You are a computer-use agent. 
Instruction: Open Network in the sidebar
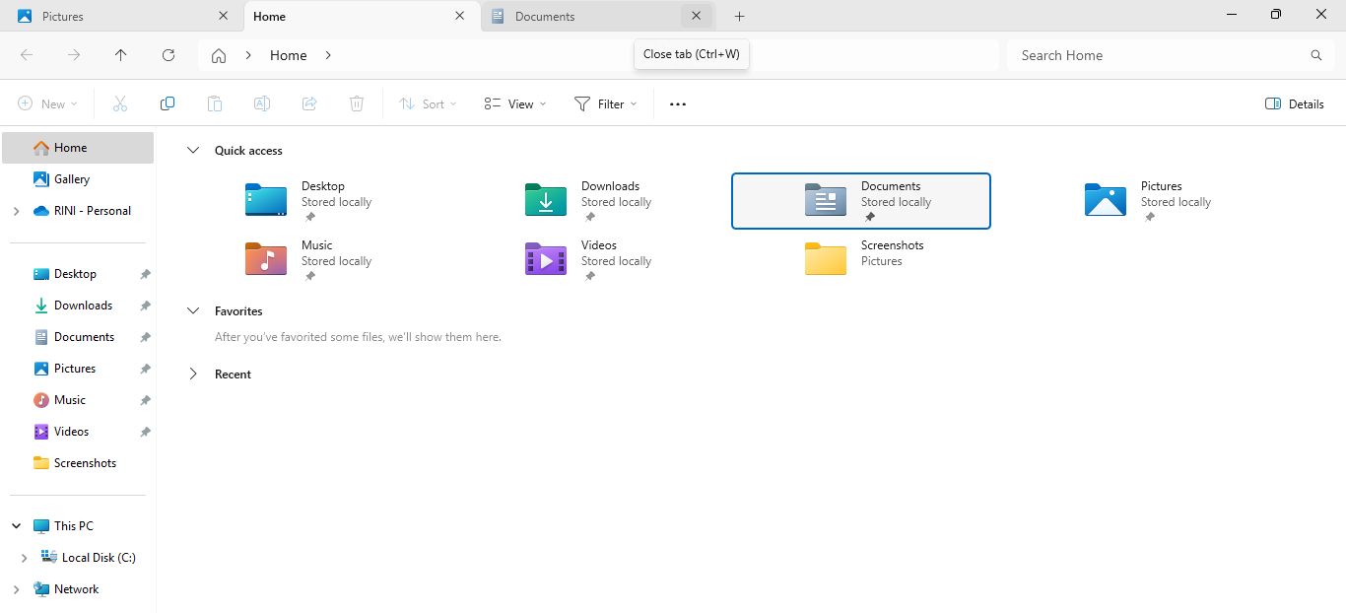pos(76,589)
